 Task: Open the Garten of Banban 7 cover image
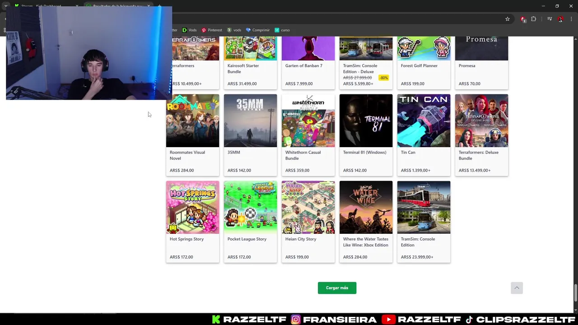308,48
